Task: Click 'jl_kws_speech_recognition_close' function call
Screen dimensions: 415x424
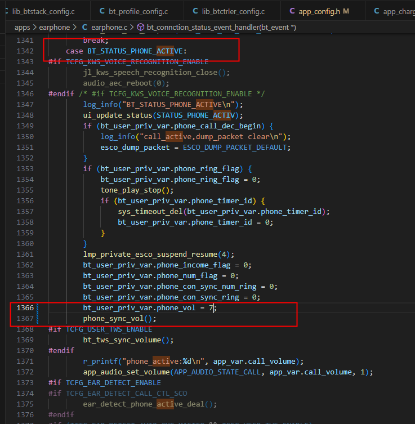Action: [150, 73]
